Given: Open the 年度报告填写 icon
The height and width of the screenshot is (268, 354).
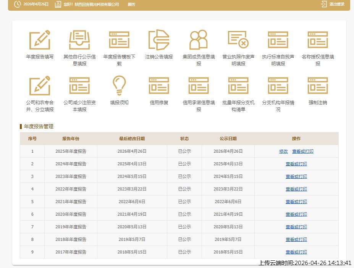Looking at the screenshot, I should click(40, 40).
